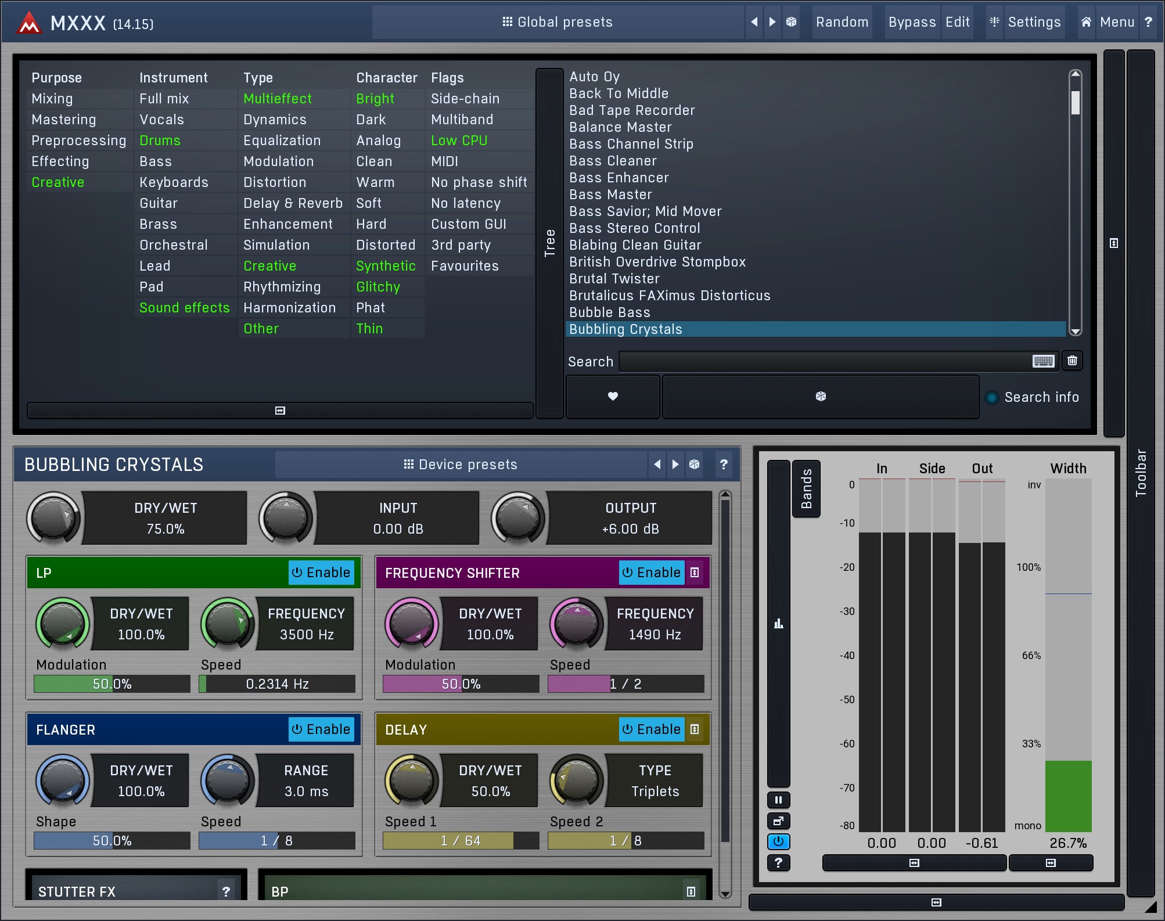Randomize device preset with the dice icon

point(694,465)
